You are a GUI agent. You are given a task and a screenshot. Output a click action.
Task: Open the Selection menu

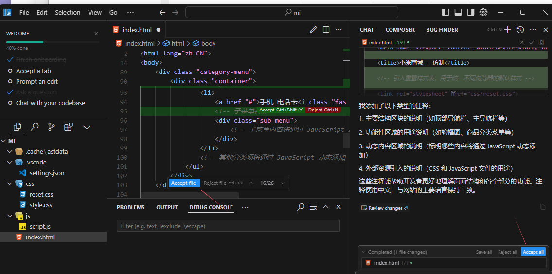tap(68, 12)
